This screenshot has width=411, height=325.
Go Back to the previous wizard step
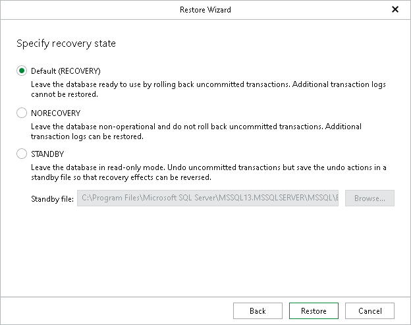point(258,311)
